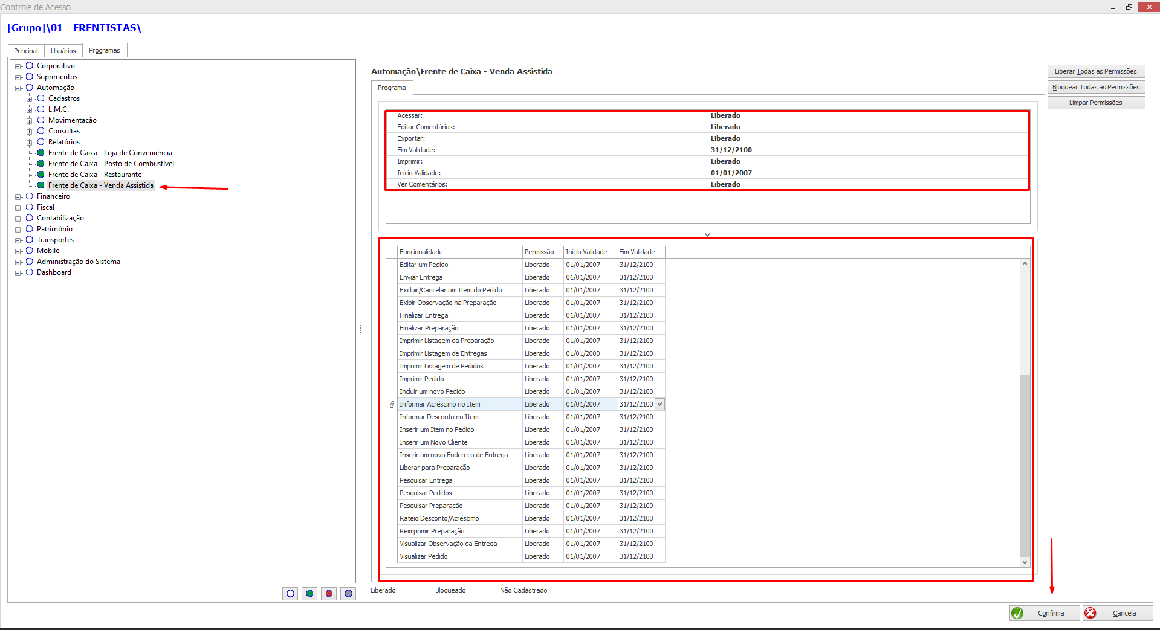The width and height of the screenshot is (1160, 630).
Task: Collapse the Automação tree node
Action: [18, 88]
